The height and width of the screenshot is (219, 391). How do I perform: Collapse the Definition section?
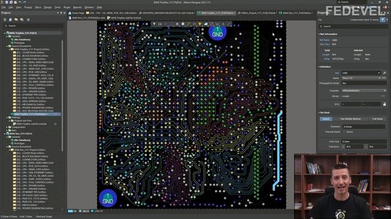[x=319, y=67]
